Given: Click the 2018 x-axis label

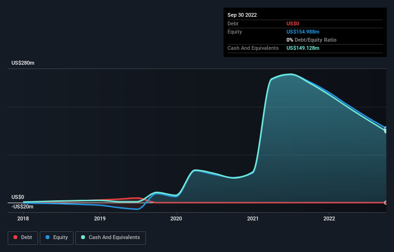Looking at the screenshot, I should [x=23, y=218].
